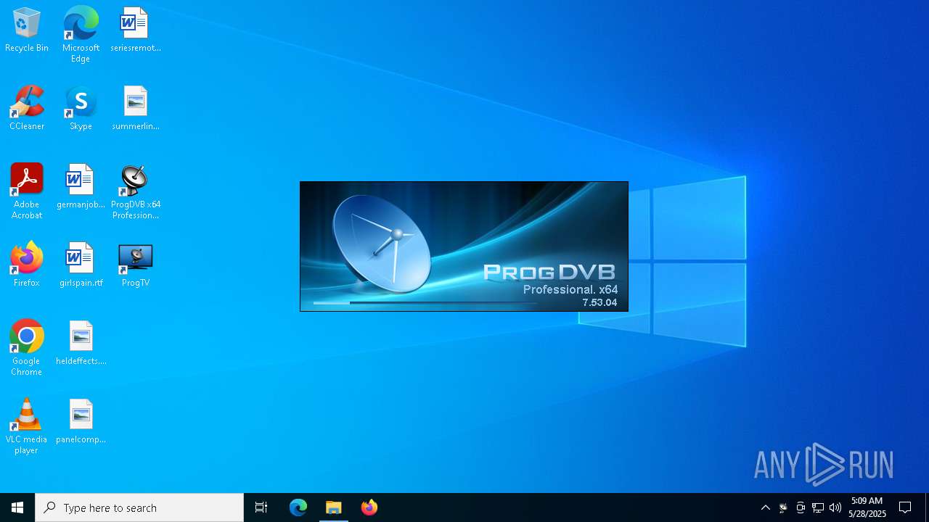Open the volume speaker tray icon
This screenshot has width=929, height=522.
pyautogui.click(x=835, y=507)
